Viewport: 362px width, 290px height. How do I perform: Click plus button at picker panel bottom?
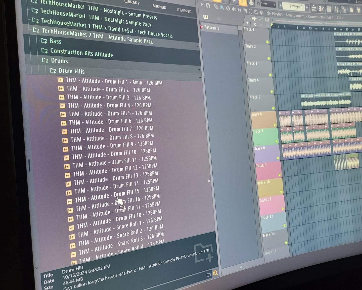[241, 267]
